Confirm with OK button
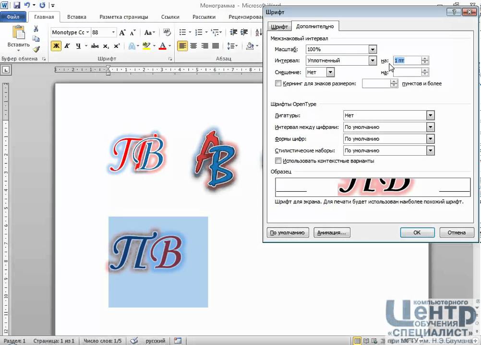The width and height of the screenshot is (481, 345). (x=417, y=233)
